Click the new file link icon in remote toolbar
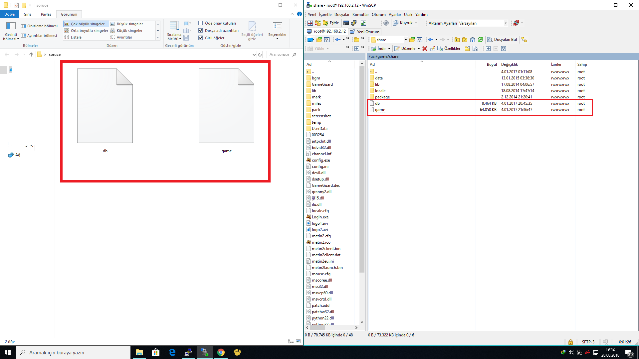The height and width of the screenshot is (359, 639). [475, 49]
